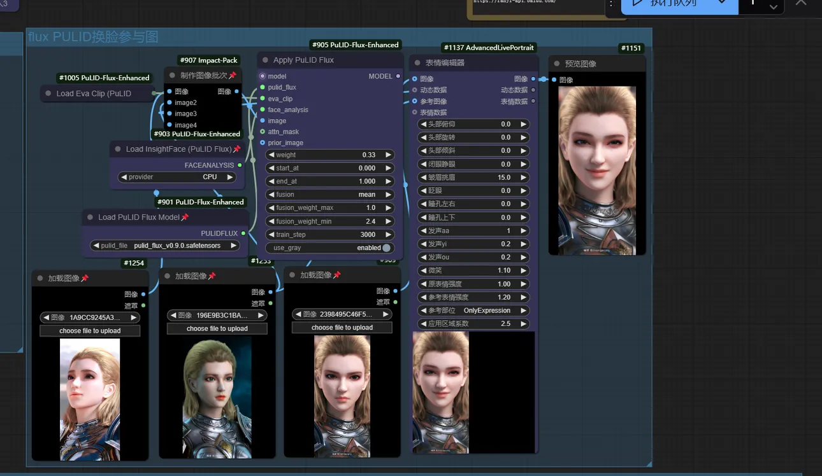Click the model input port on Apply PuLID Flux

[x=263, y=76]
